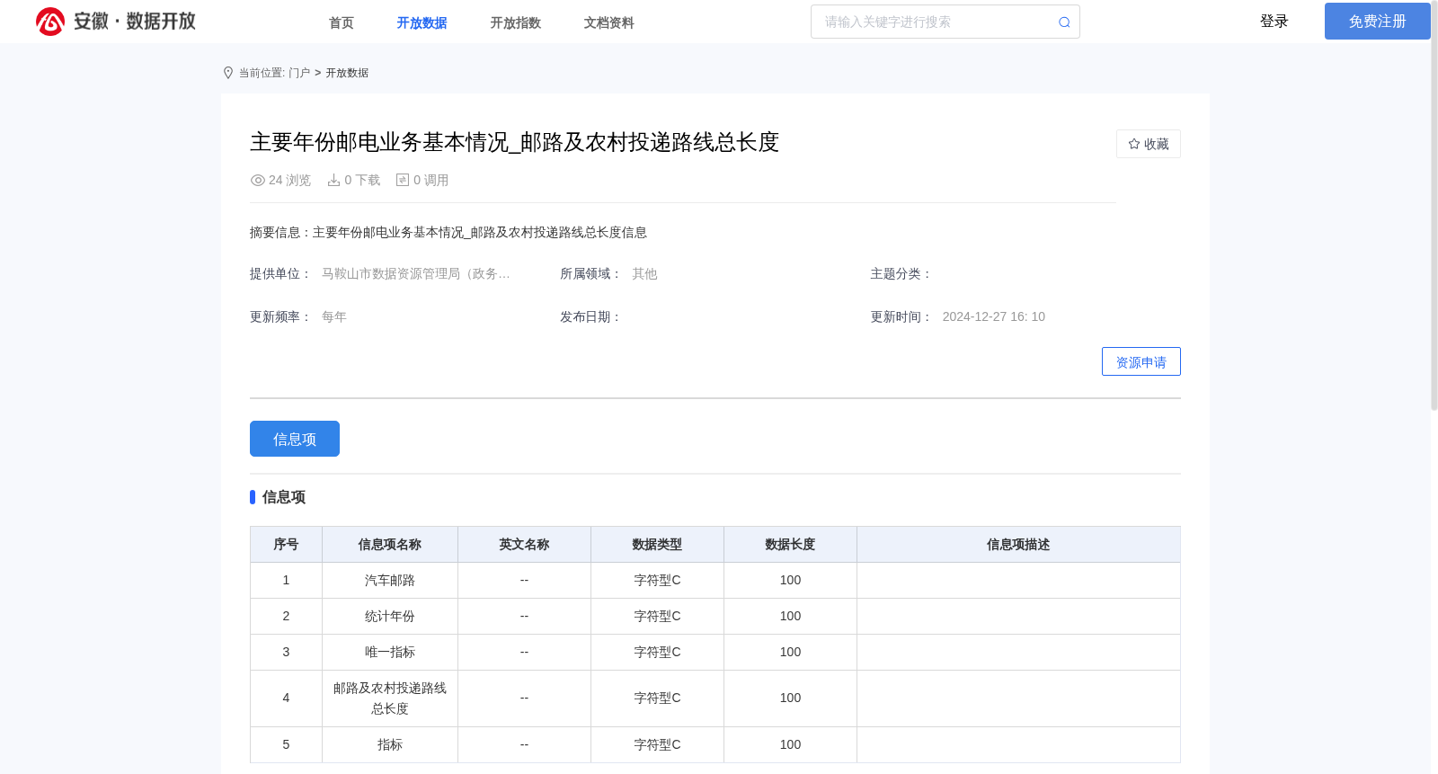Image resolution: width=1438 pixels, height=774 pixels.
Task: Click the 0 下载 download count text
Action: 362,180
